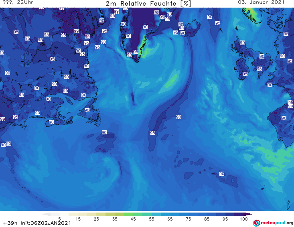Pick the dark purple legend swatch left of 100
The width and height of the screenshot is (294, 227).
coord(239,214)
